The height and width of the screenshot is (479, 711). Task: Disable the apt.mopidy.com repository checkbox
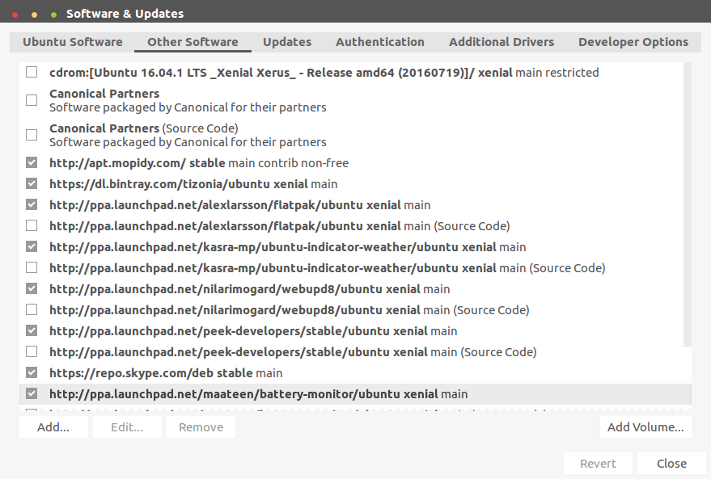(32, 162)
